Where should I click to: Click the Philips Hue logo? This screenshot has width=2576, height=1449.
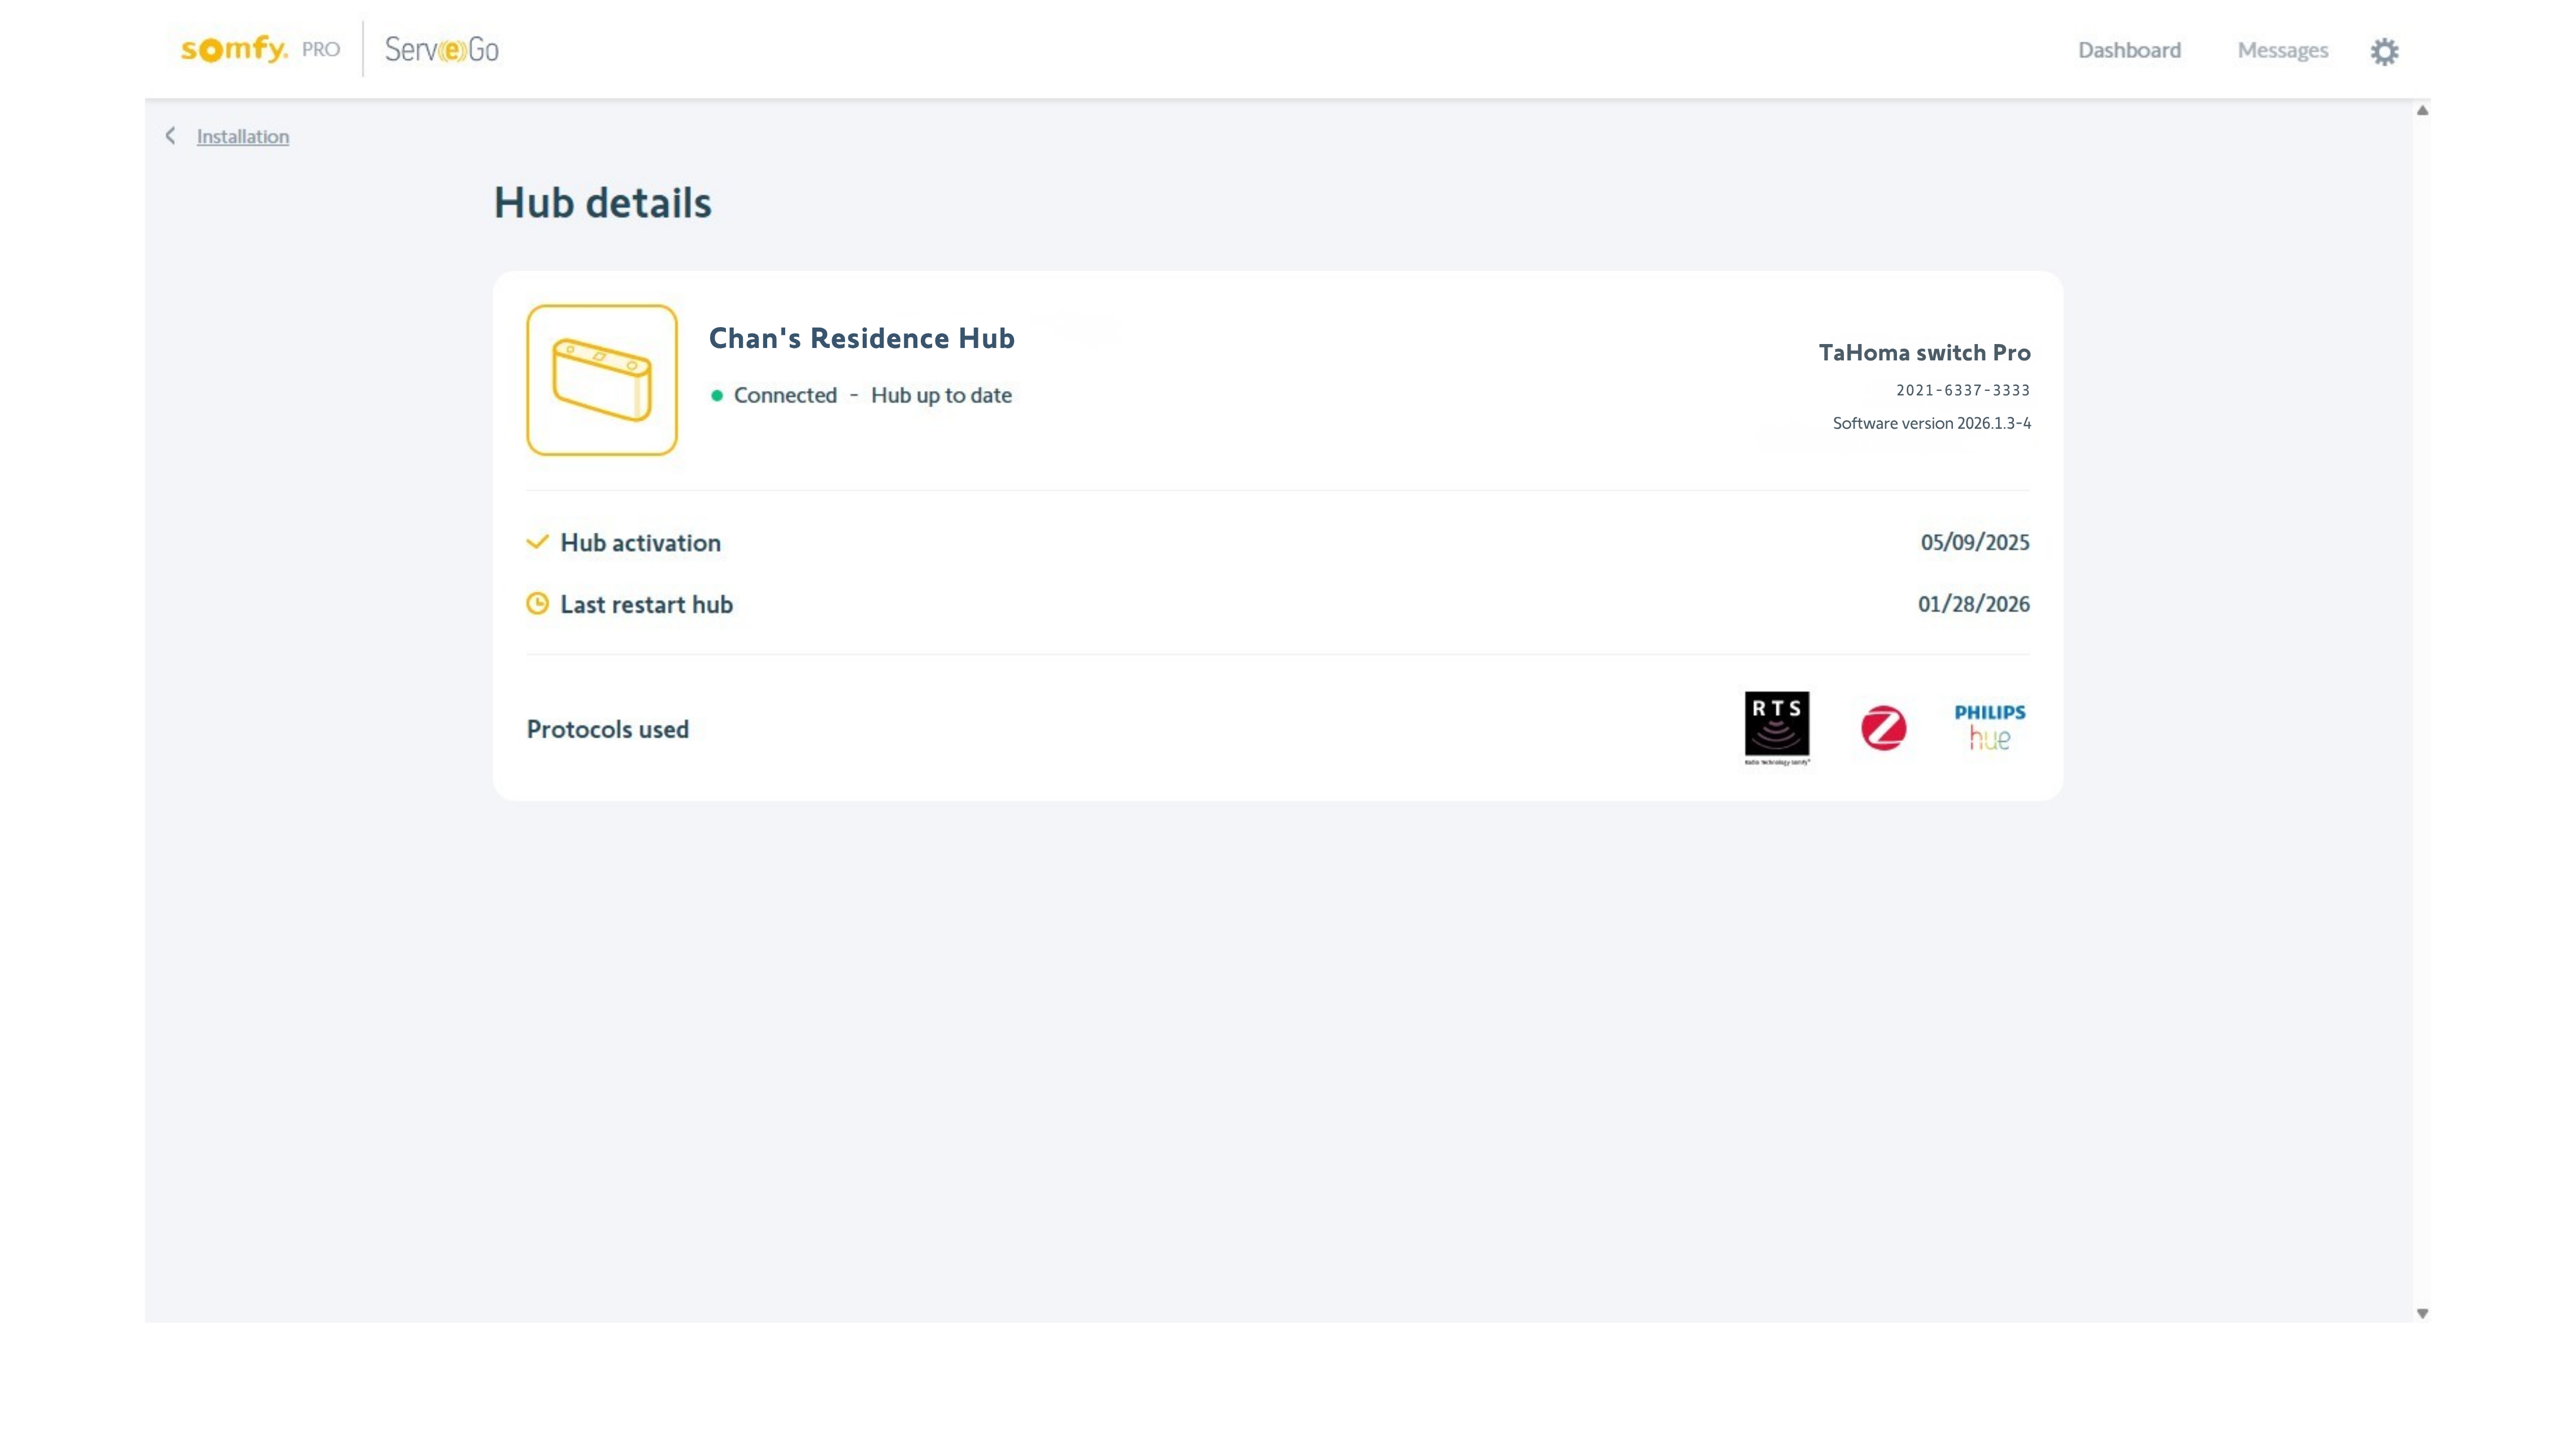pos(1989,727)
